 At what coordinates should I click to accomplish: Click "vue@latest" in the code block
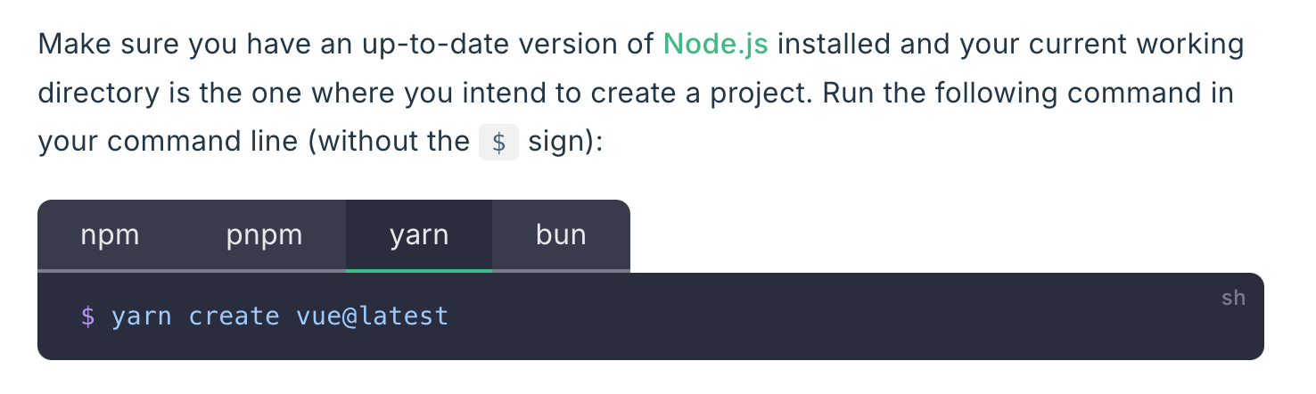pyautogui.click(x=372, y=316)
